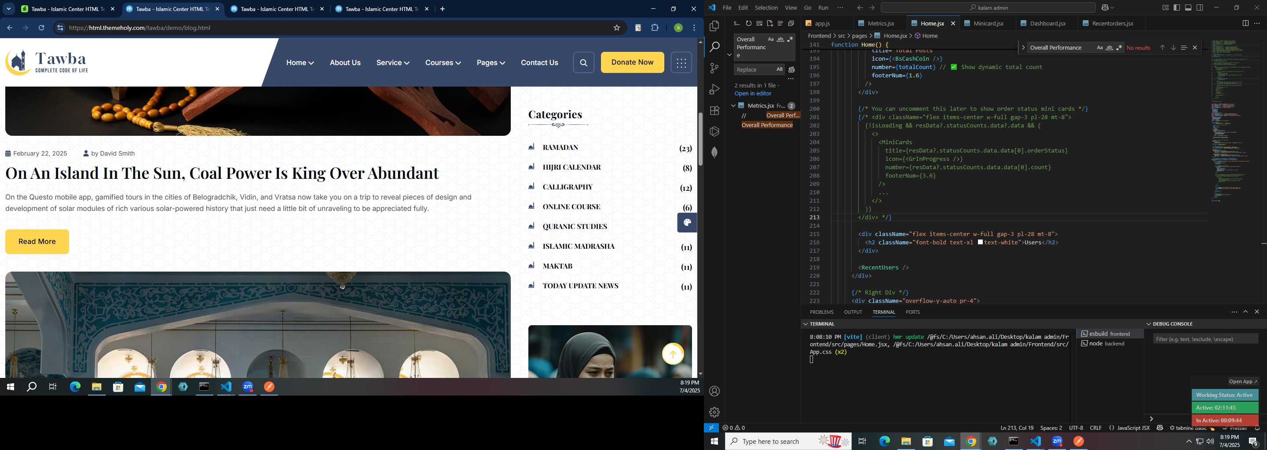Image resolution: width=1267 pixels, height=450 pixels.
Task: Toggle Match Case in sidebar search box
Action: pyautogui.click(x=770, y=39)
